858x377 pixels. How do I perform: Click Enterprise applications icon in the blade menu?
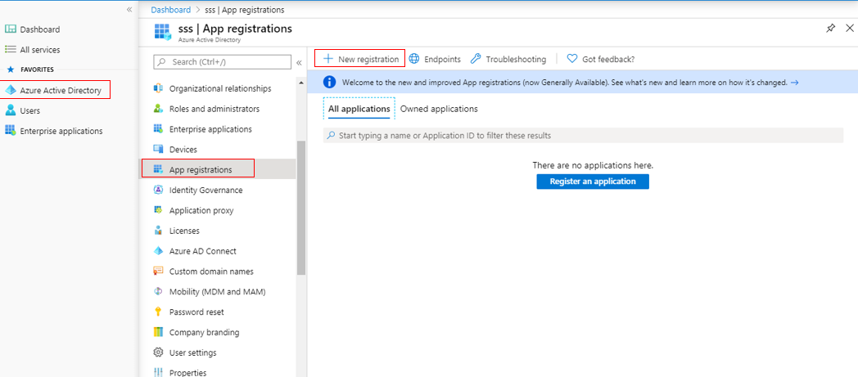tap(159, 129)
